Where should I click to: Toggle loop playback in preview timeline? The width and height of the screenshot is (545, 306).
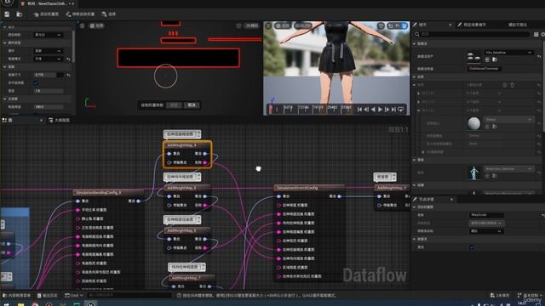pos(401,110)
